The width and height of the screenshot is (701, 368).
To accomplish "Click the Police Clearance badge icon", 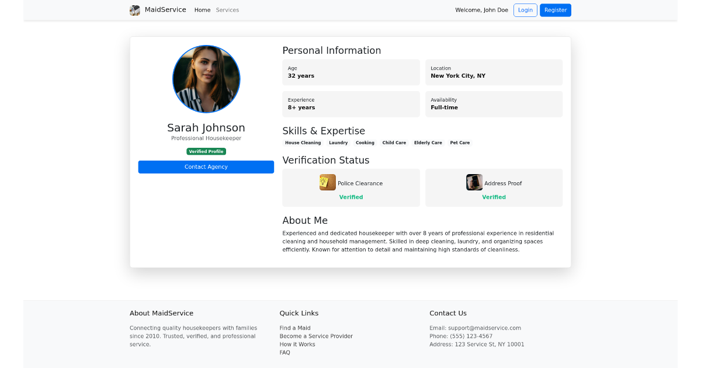I will [x=328, y=182].
